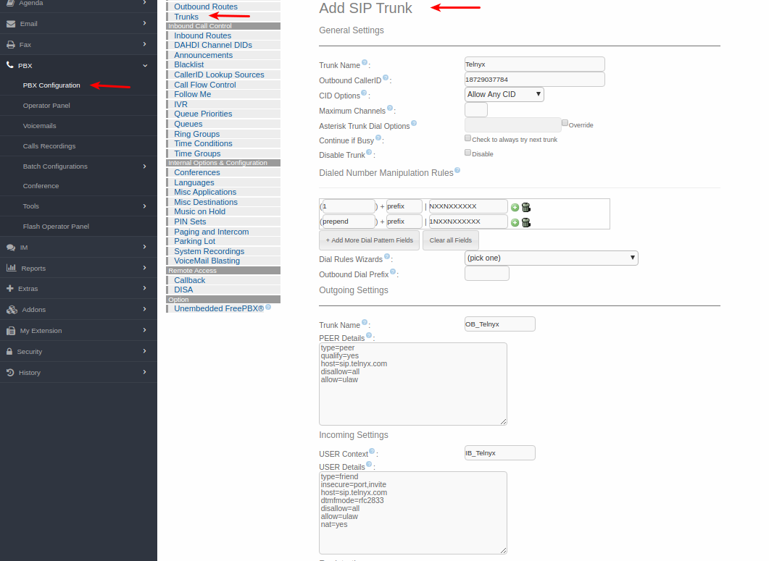Click the Outbound CallerID input field
This screenshot has width=769, height=561.
pos(535,80)
